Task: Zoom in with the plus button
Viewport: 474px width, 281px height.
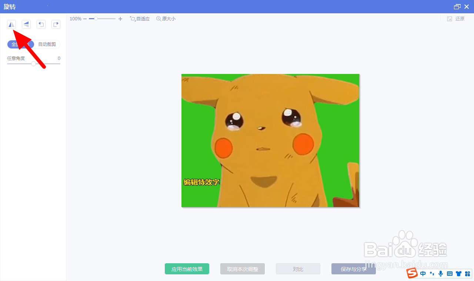Action: tap(120, 18)
